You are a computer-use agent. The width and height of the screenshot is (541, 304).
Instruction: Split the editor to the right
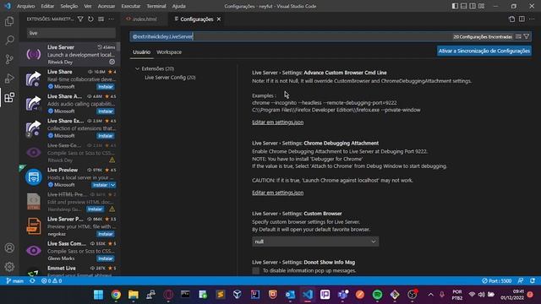pos(522,19)
